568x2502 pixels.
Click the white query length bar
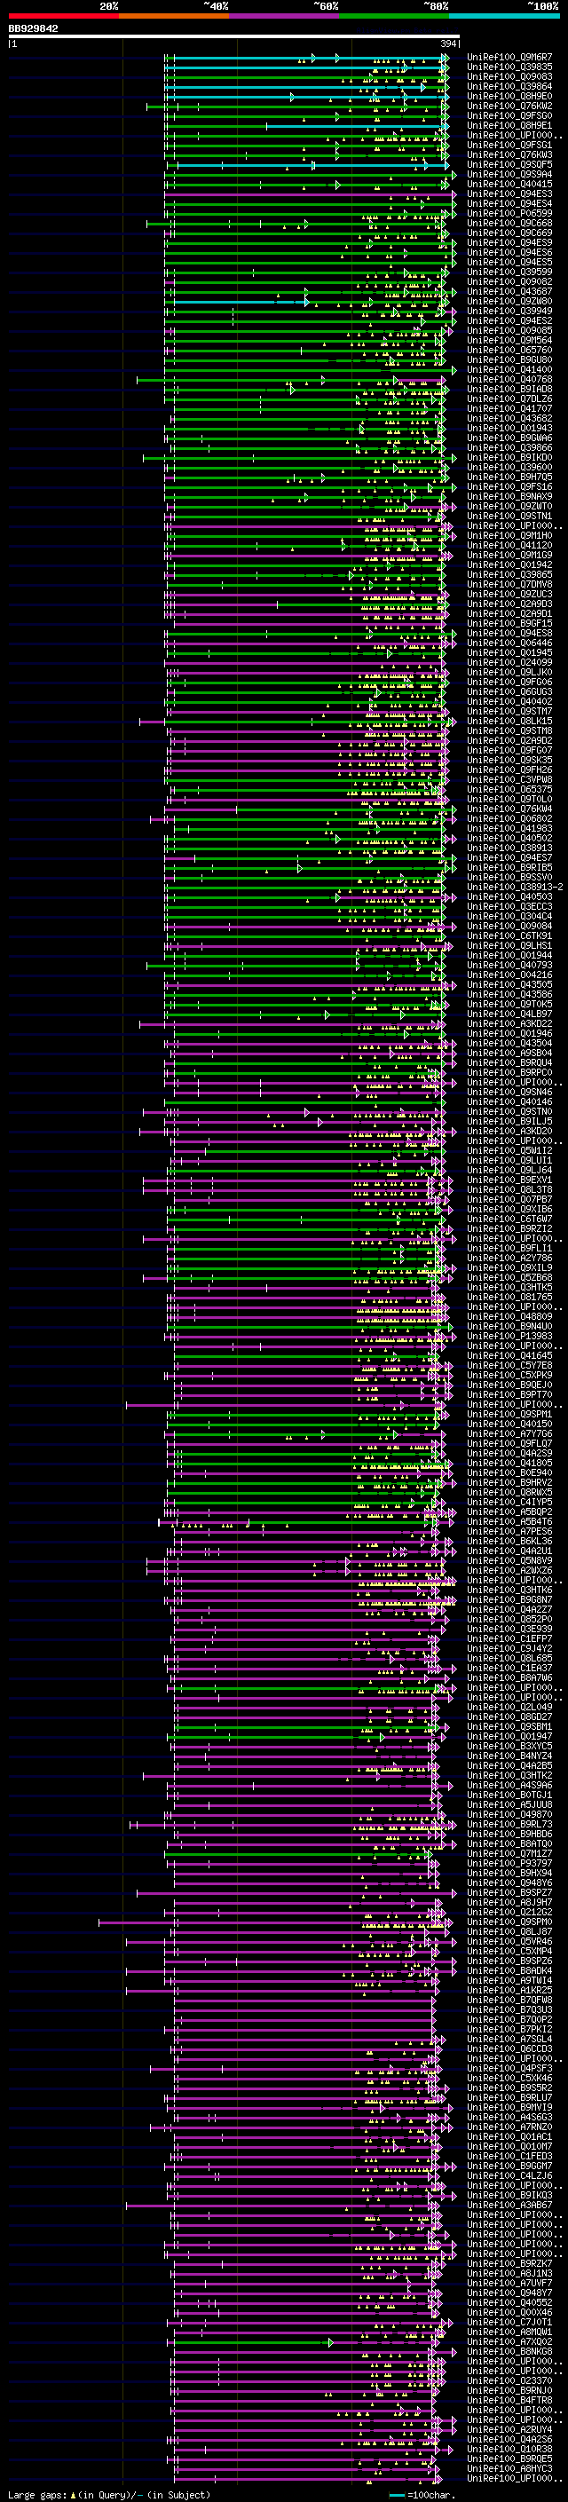[x=234, y=36]
